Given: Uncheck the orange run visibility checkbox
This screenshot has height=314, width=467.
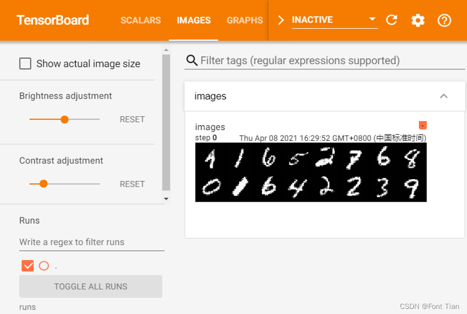Looking at the screenshot, I should click(x=28, y=265).
